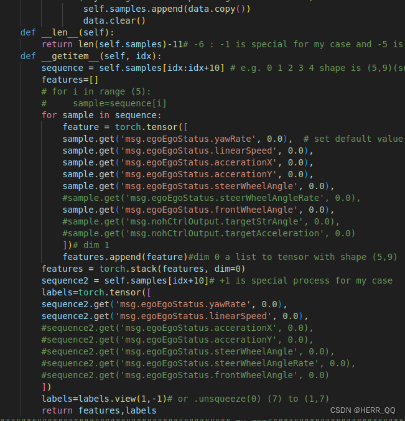Click sample.get accerationY line

[188, 174]
